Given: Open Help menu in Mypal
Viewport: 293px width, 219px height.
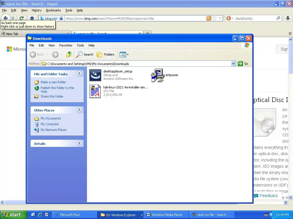Looking at the screenshot, I should click(x=80, y=10).
